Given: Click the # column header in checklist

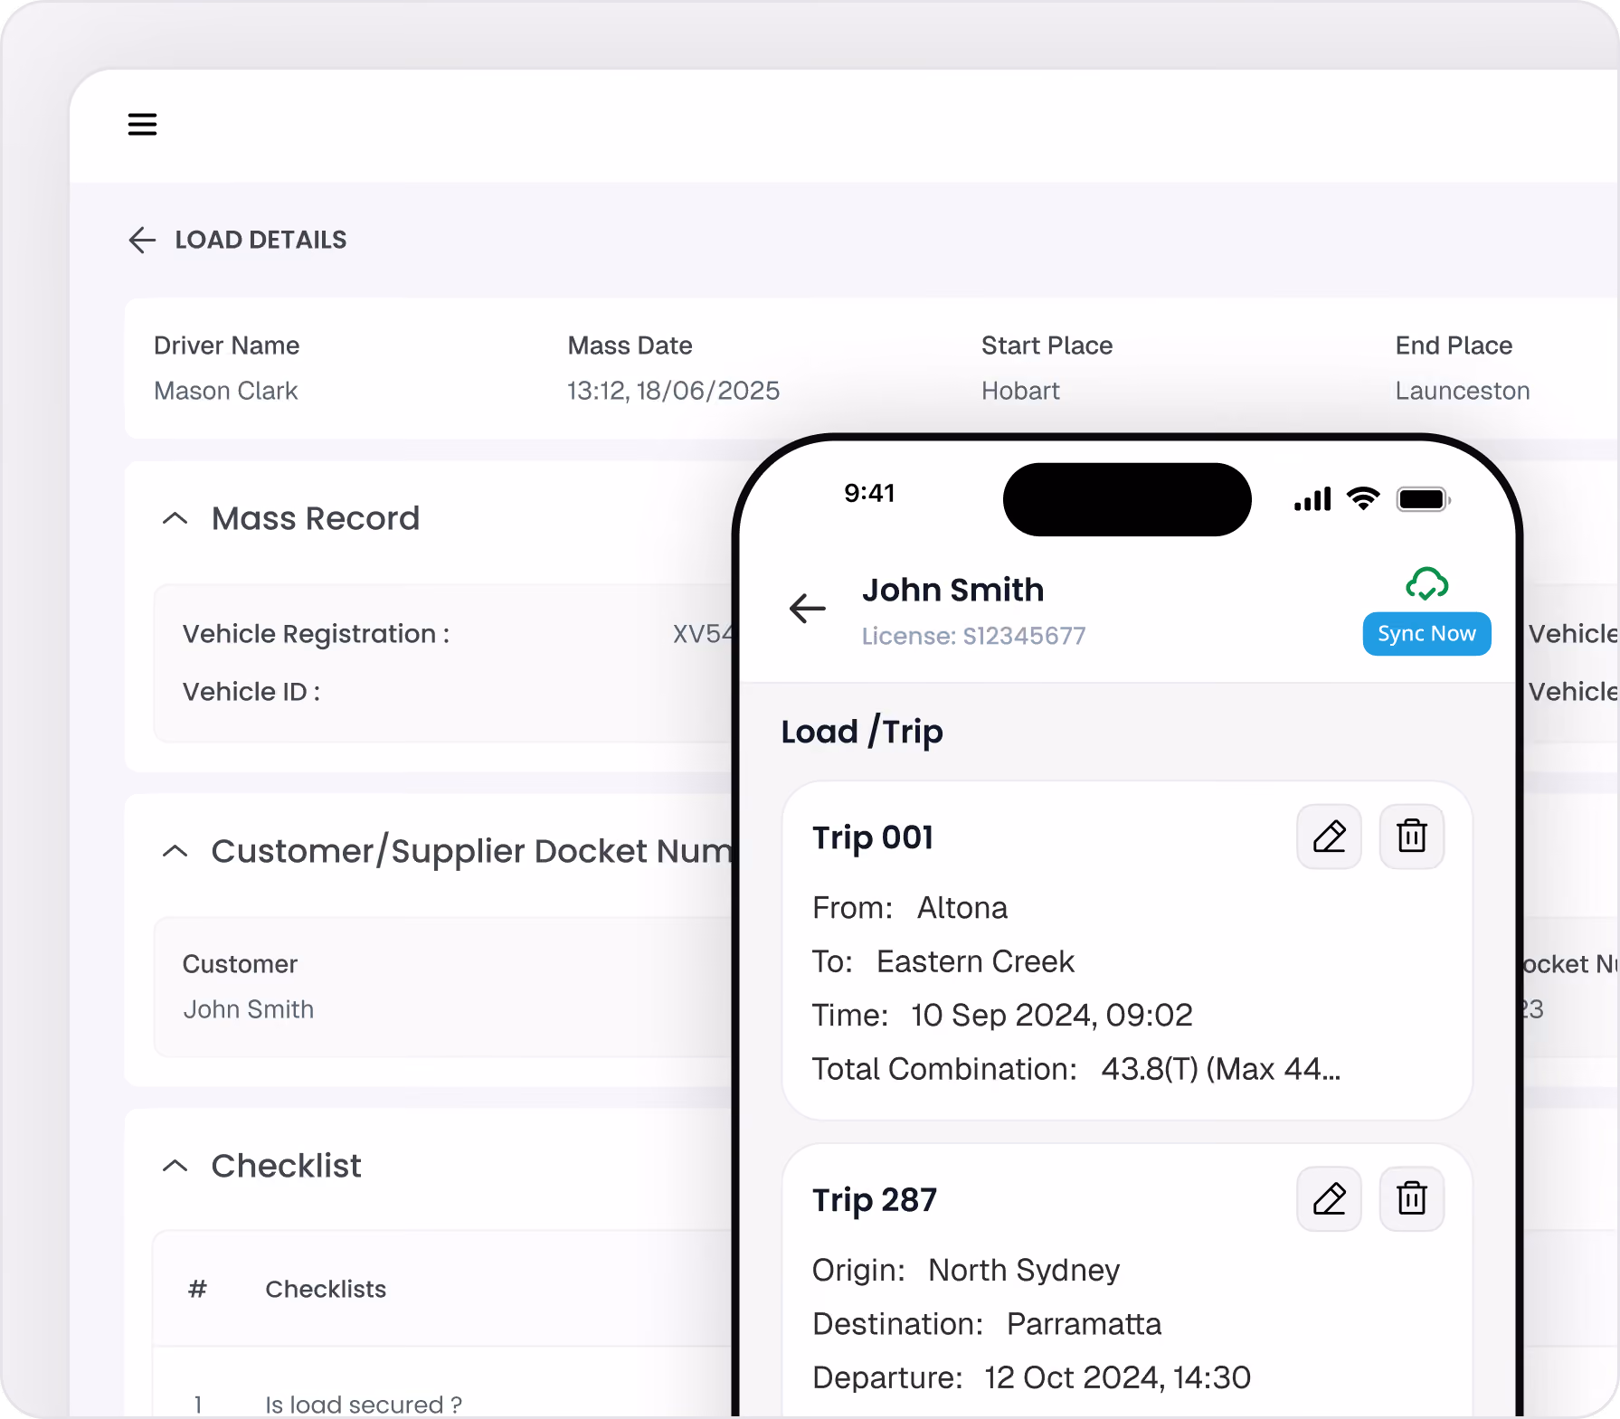Looking at the screenshot, I should 197,1290.
